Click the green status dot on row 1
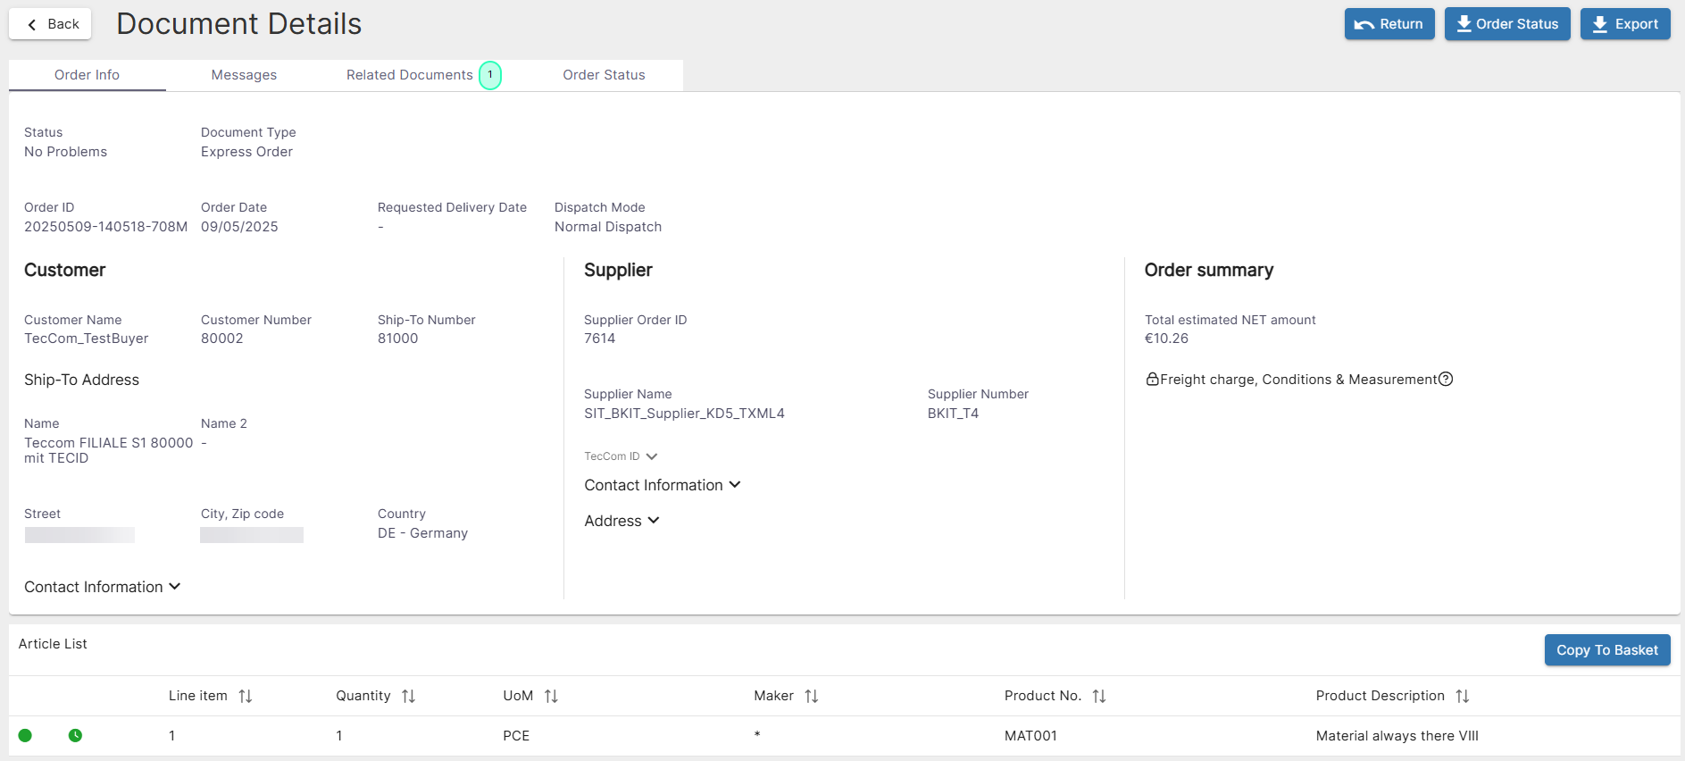1685x761 pixels. click(25, 736)
